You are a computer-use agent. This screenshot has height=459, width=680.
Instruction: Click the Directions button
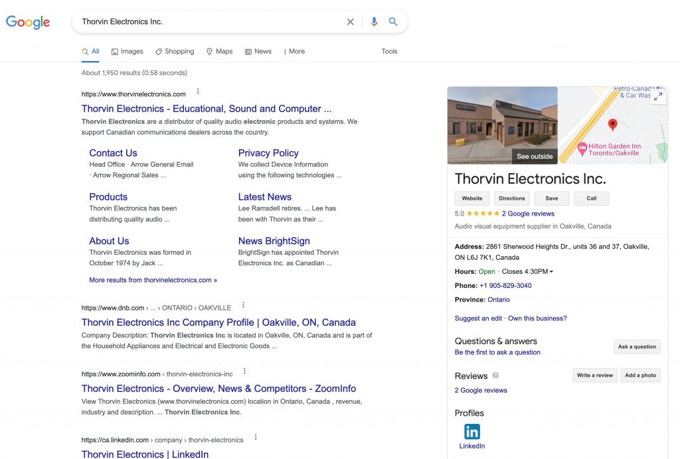[512, 198]
